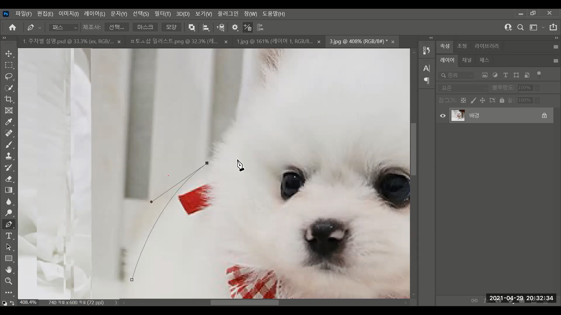561x315 pixels.
Task: Switch to 1.jpg document tab
Action: tap(275, 41)
